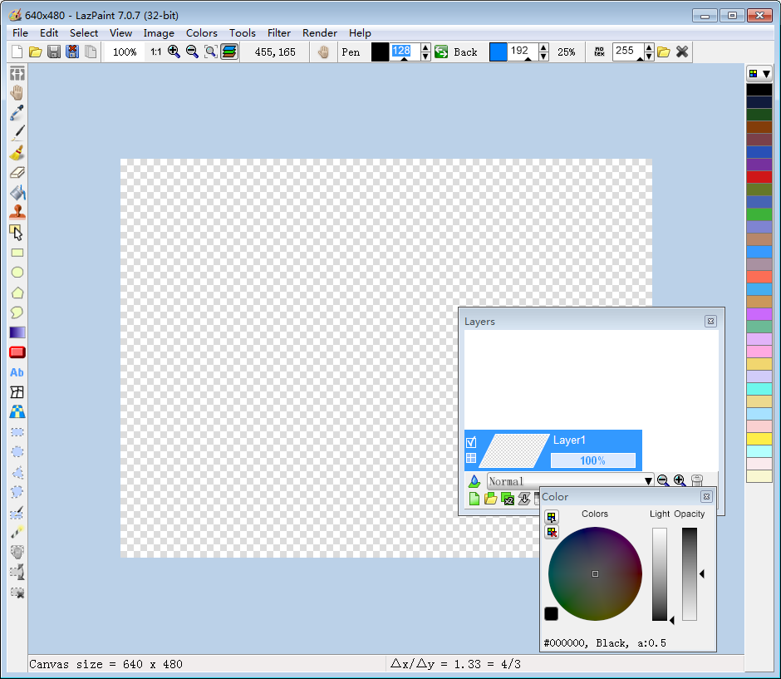Viewport: 781px width, 679px height.
Task: Click the Layer1 100% opacity bar
Action: 592,460
